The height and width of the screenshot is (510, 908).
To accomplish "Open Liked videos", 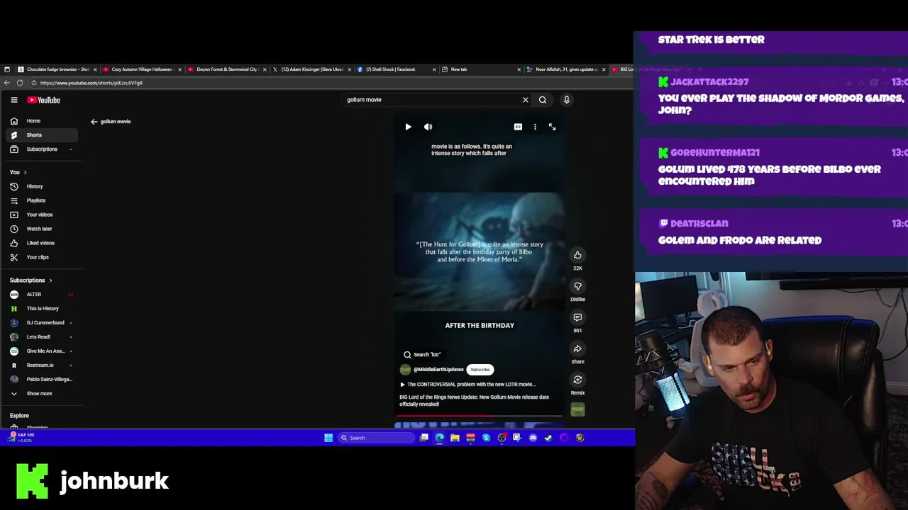I will [41, 243].
